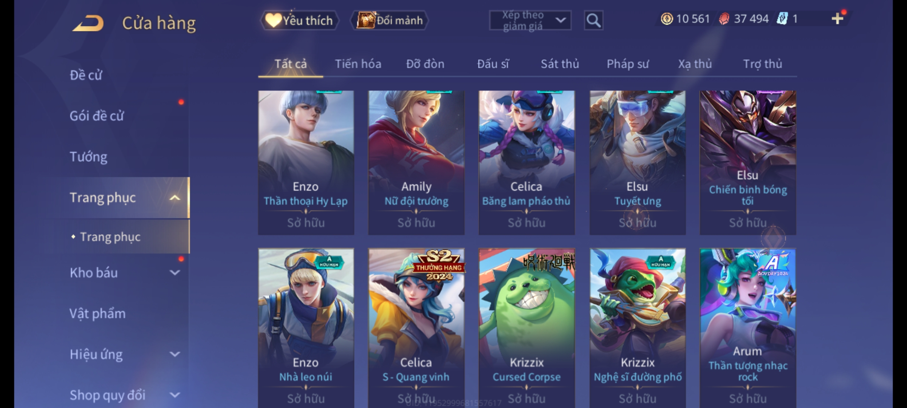This screenshot has height=408, width=907.
Task: Open Yêu thích heart favorites
Action: pyautogui.click(x=299, y=20)
